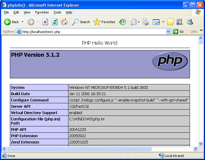The image size is (205, 160).
Task: Stop loading with the red X icon
Action: tap(45, 22)
